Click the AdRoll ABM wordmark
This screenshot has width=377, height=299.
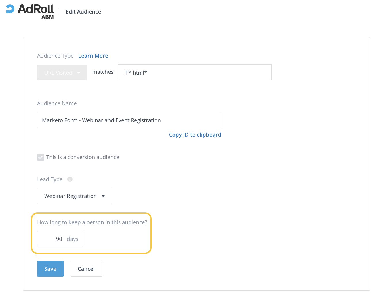click(x=36, y=11)
